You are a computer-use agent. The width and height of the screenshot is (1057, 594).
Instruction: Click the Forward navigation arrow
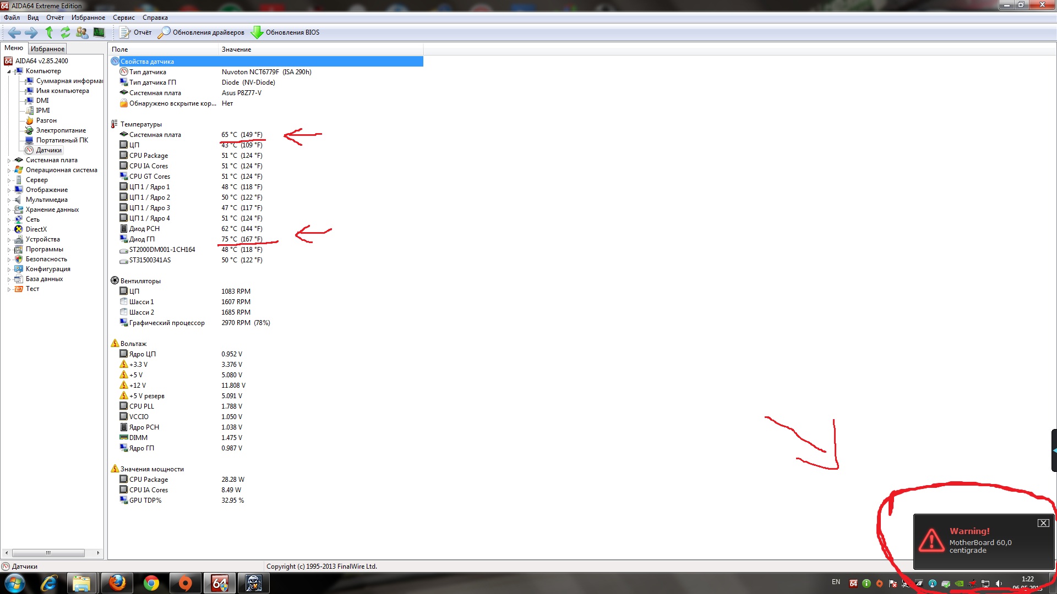coord(31,32)
